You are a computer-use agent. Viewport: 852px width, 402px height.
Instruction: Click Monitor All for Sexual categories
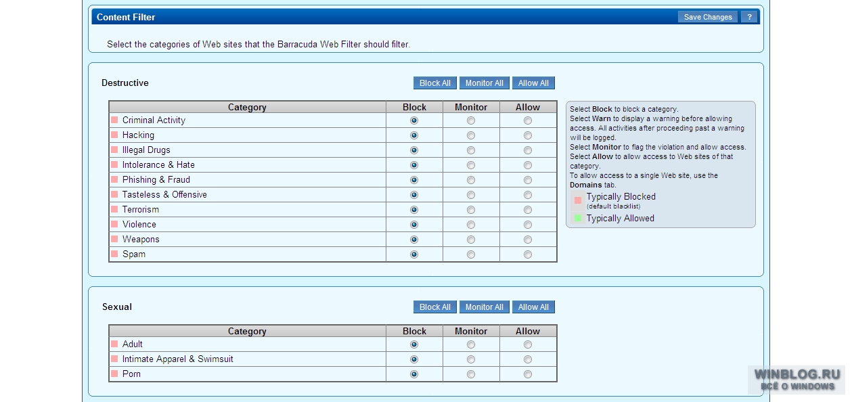coord(485,307)
